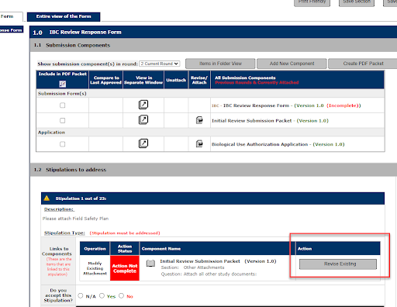The height and width of the screenshot is (307, 397).
Task: Open IBC Review Response Form link
Action: tap(256, 105)
